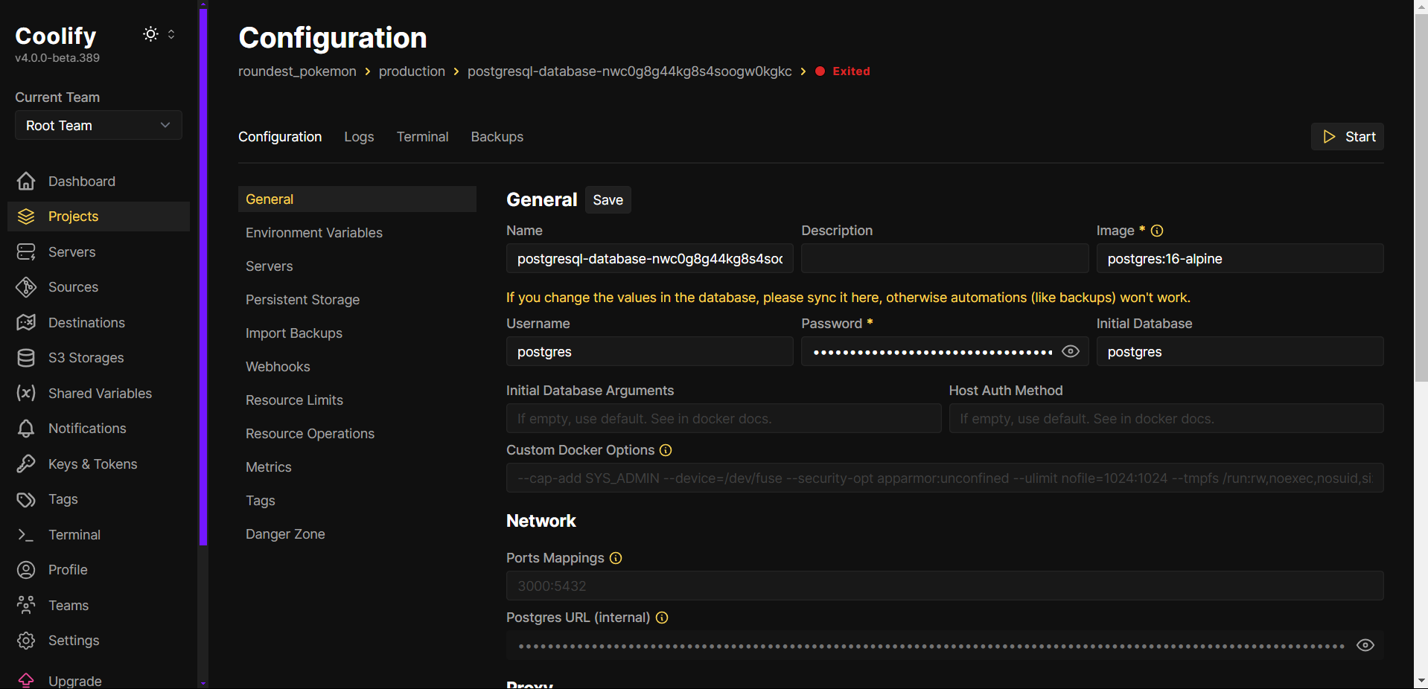Open Servers in configuration submenu

point(357,266)
